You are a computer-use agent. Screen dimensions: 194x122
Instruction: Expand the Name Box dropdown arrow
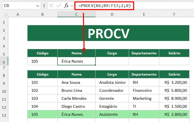pyautogui.click(x=37, y=6)
